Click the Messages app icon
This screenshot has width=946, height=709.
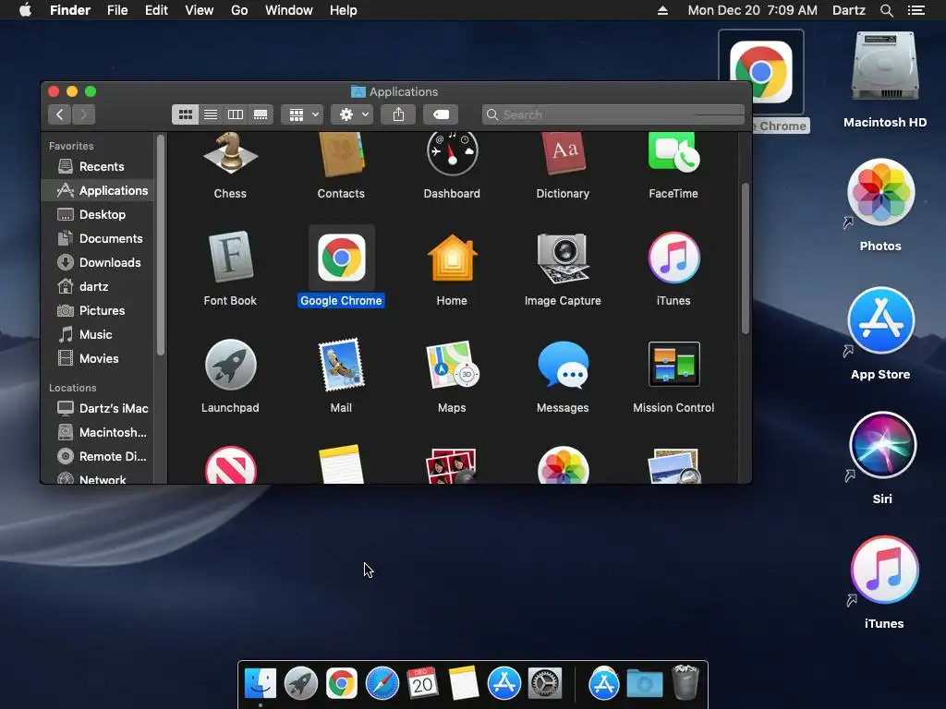563,365
